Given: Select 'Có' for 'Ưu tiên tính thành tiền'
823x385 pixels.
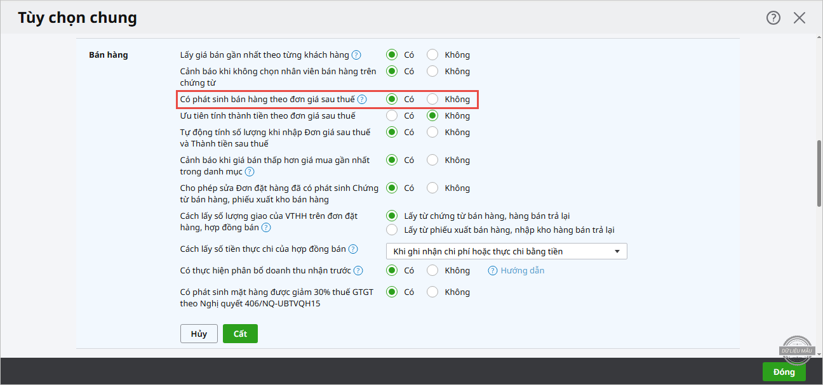Looking at the screenshot, I should tap(392, 116).
